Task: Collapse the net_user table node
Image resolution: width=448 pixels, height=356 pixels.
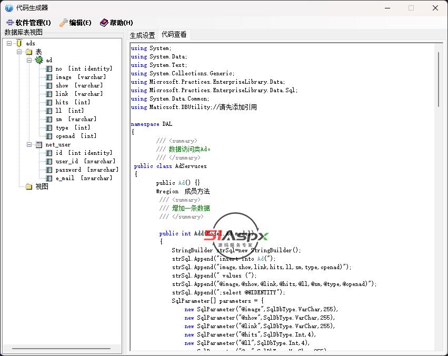Action: (x=29, y=145)
